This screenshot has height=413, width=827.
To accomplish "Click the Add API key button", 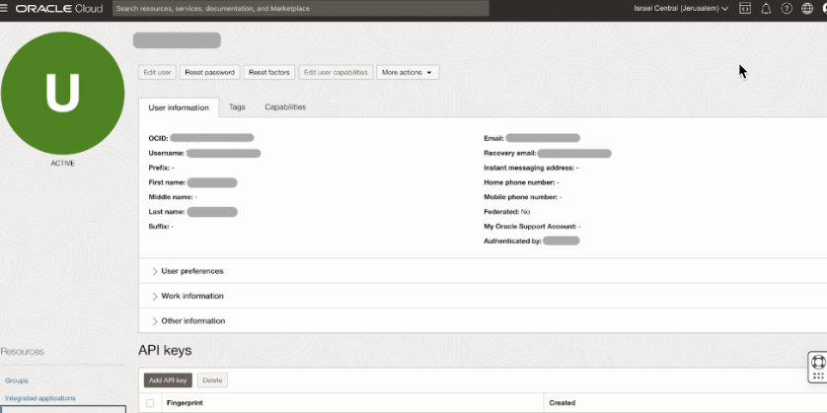I will (168, 379).
